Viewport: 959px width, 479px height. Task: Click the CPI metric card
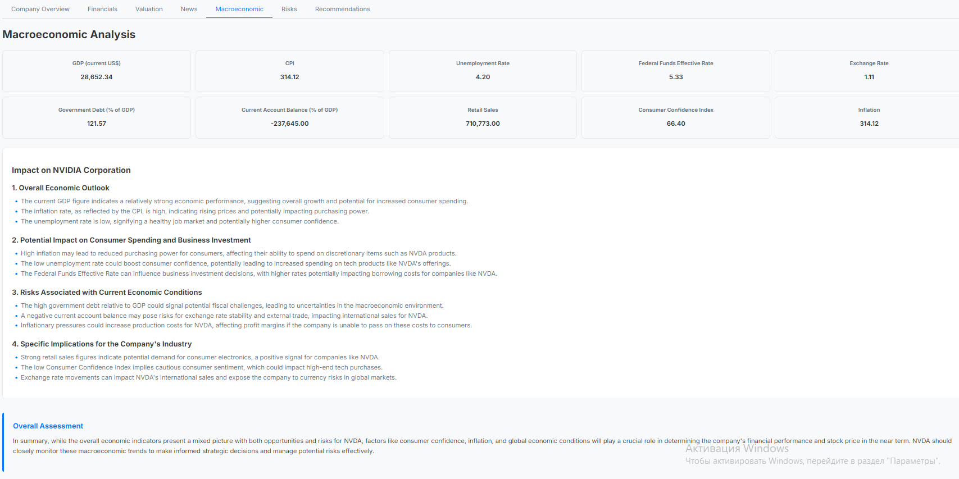pyautogui.click(x=290, y=71)
